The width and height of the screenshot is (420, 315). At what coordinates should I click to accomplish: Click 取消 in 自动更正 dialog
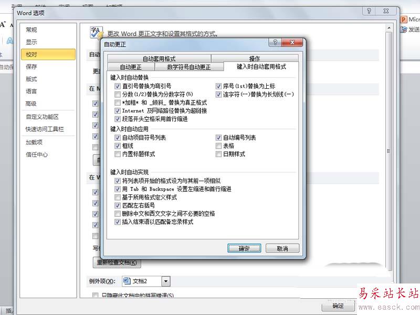282,248
